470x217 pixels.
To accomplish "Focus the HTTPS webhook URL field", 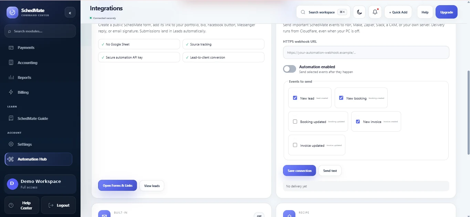I will coord(366,52).
